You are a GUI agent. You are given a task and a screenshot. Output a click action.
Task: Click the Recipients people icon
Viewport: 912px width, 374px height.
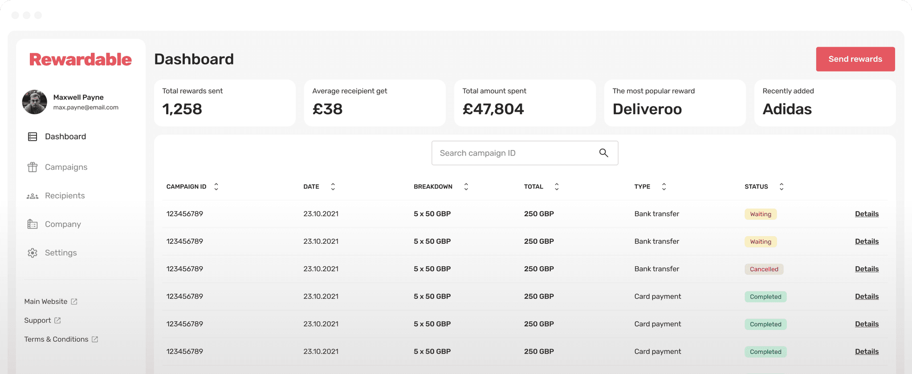point(33,196)
